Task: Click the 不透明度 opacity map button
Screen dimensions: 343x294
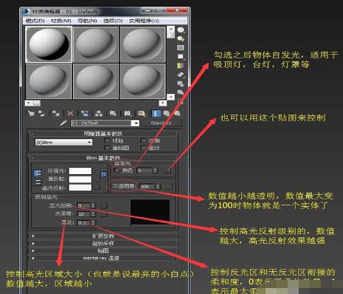Action: 168,186
